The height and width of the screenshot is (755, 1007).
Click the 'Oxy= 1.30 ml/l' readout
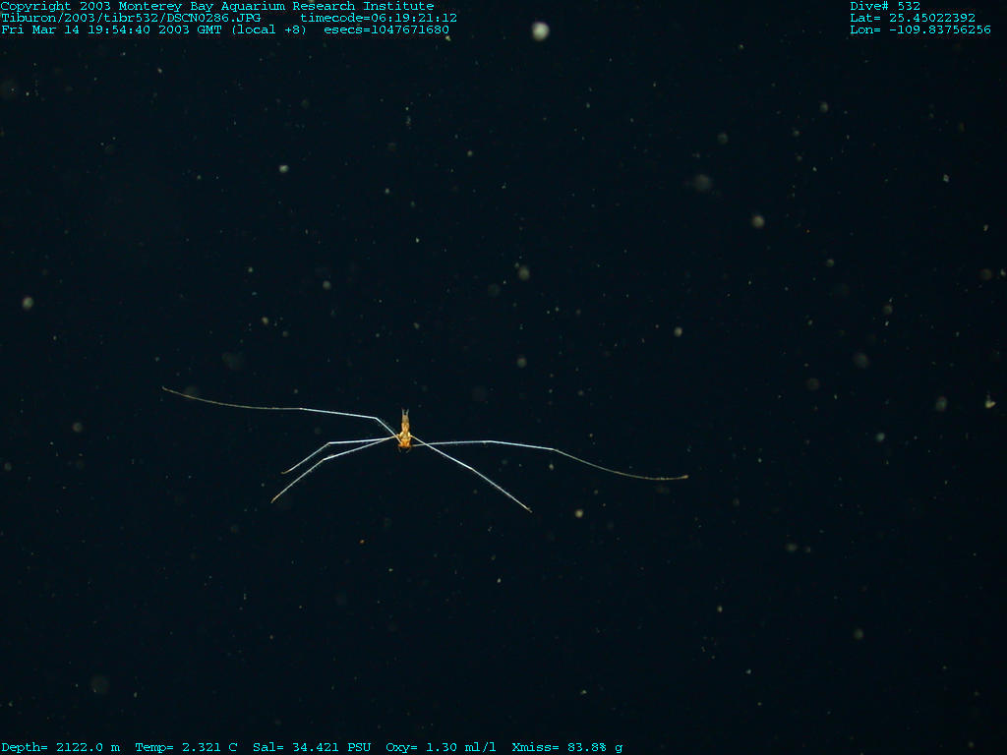442,747
